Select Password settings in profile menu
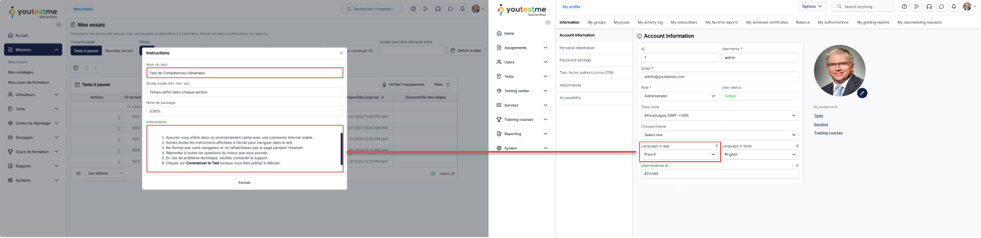 (575, 60)
